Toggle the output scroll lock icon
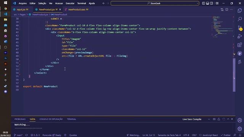This screenshot has width=244, height=137. click(x=219, y=119)
